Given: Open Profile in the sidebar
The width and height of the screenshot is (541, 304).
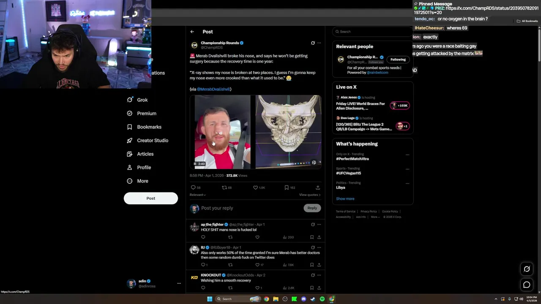Looking at the screenshot, I should [x=139, y=168].
